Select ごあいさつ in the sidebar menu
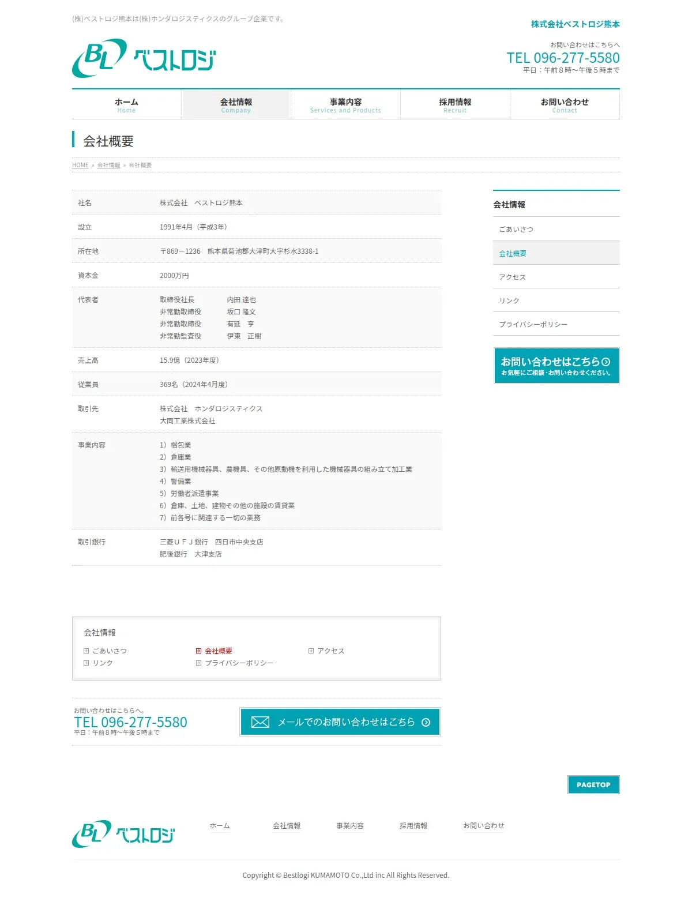The height and width of the screenshot is (898, 692). coord(556,229)
